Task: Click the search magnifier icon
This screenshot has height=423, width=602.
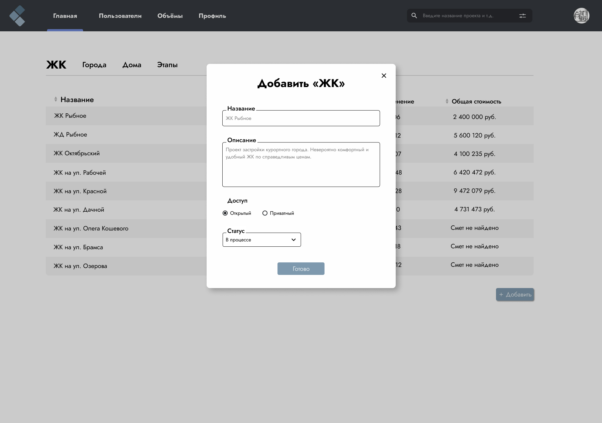Action: click(414, 16)
